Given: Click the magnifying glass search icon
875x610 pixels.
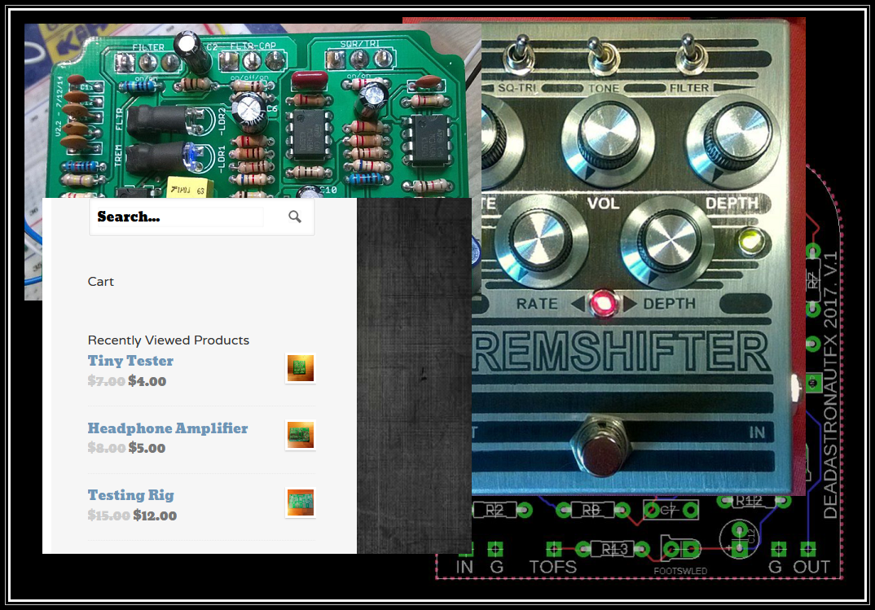Looking at the screenshot, I should (295, 217).
